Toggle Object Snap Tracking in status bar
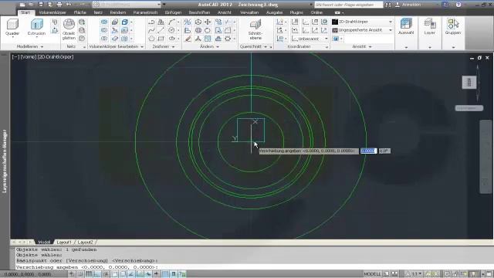Image resolution: width=494 pixels, height=278 pixels. tap(131, 274)
